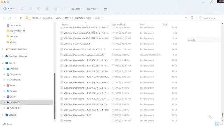The image size is (224, 126).
Task: Click the Downloads arrow icon in sidebar
Action: point(8,80)
